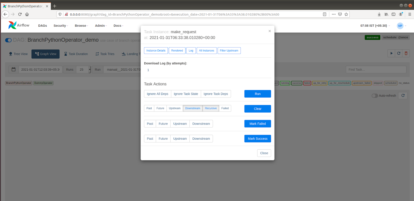414x201 pixels.
Task: Open the Task Duration tab
Action: coord(76,54)
